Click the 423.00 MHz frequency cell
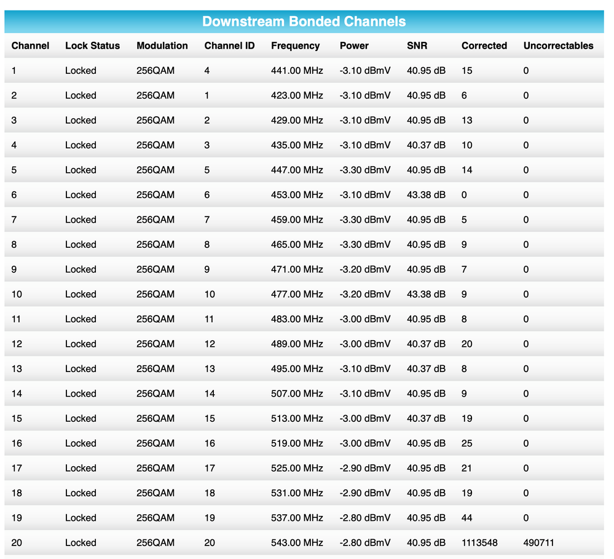Viewport: 614px width, 559px height. tap(297, 95)
